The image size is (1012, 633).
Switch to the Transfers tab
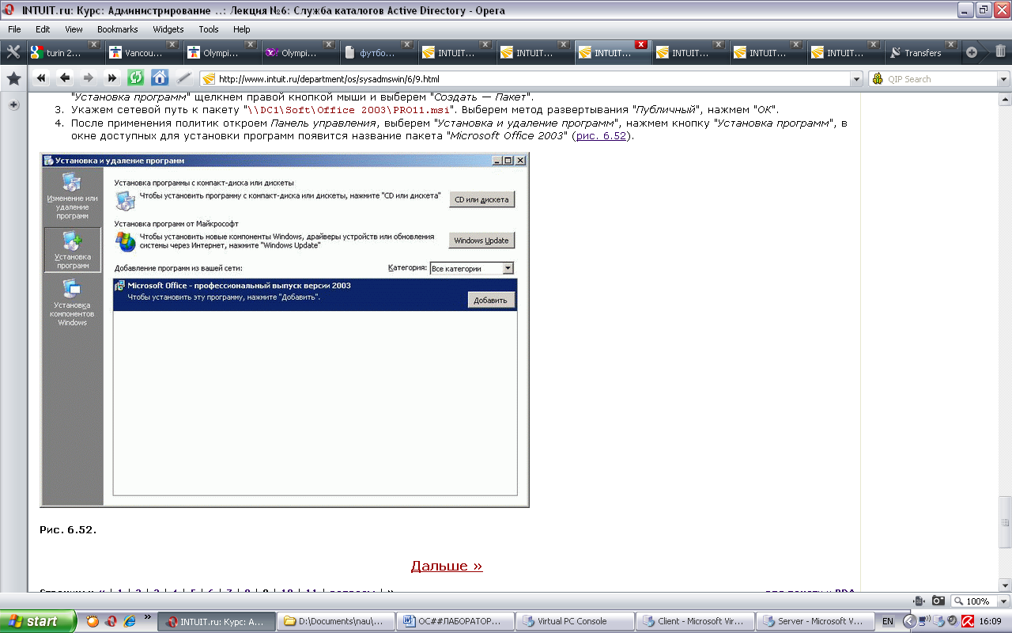(x=921, y=53)
